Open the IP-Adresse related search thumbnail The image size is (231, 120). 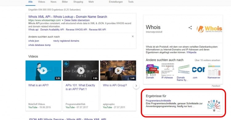tap(168, 70)
